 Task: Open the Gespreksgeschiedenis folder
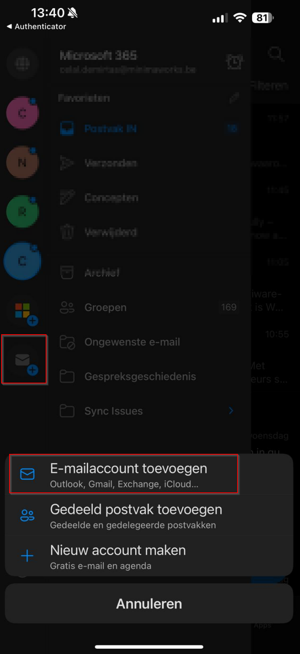click(148, 377)
